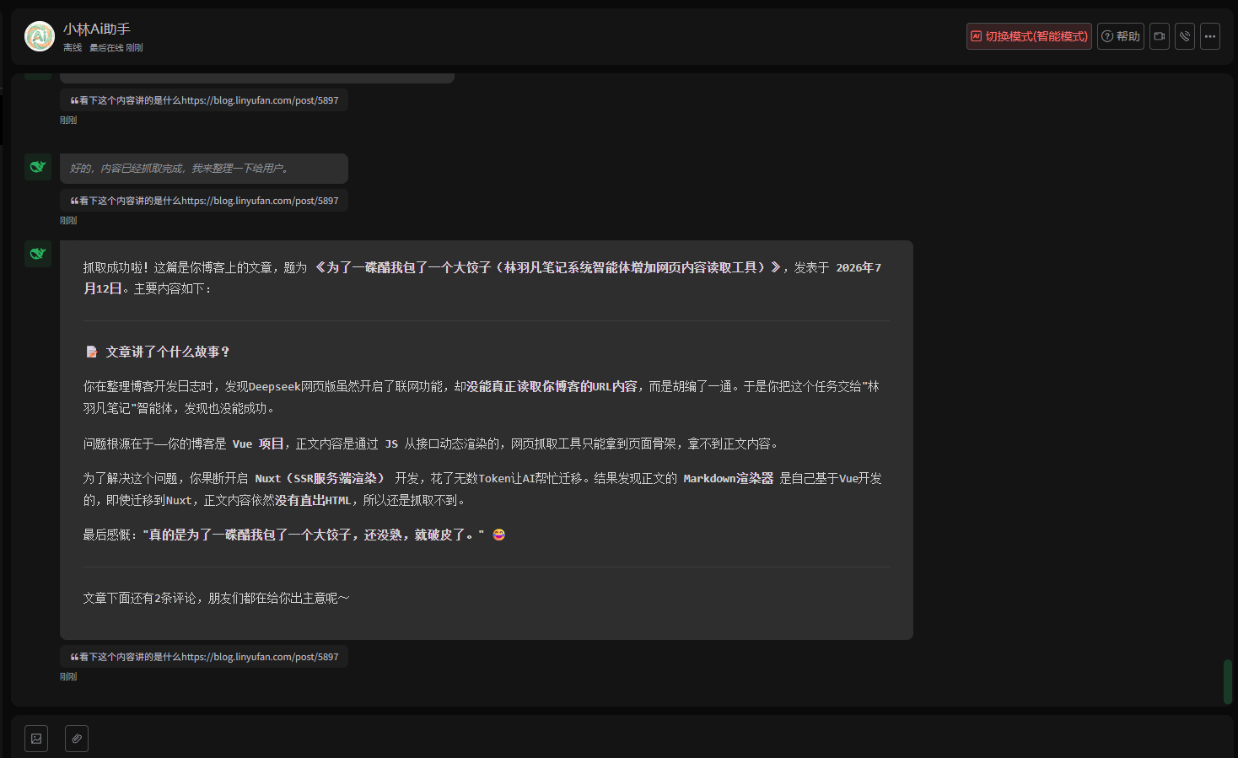Viewport: 1238px width, 758px height.
Task: Click the 小林Ai助手 profile avatar
Action: pos(40,36)
